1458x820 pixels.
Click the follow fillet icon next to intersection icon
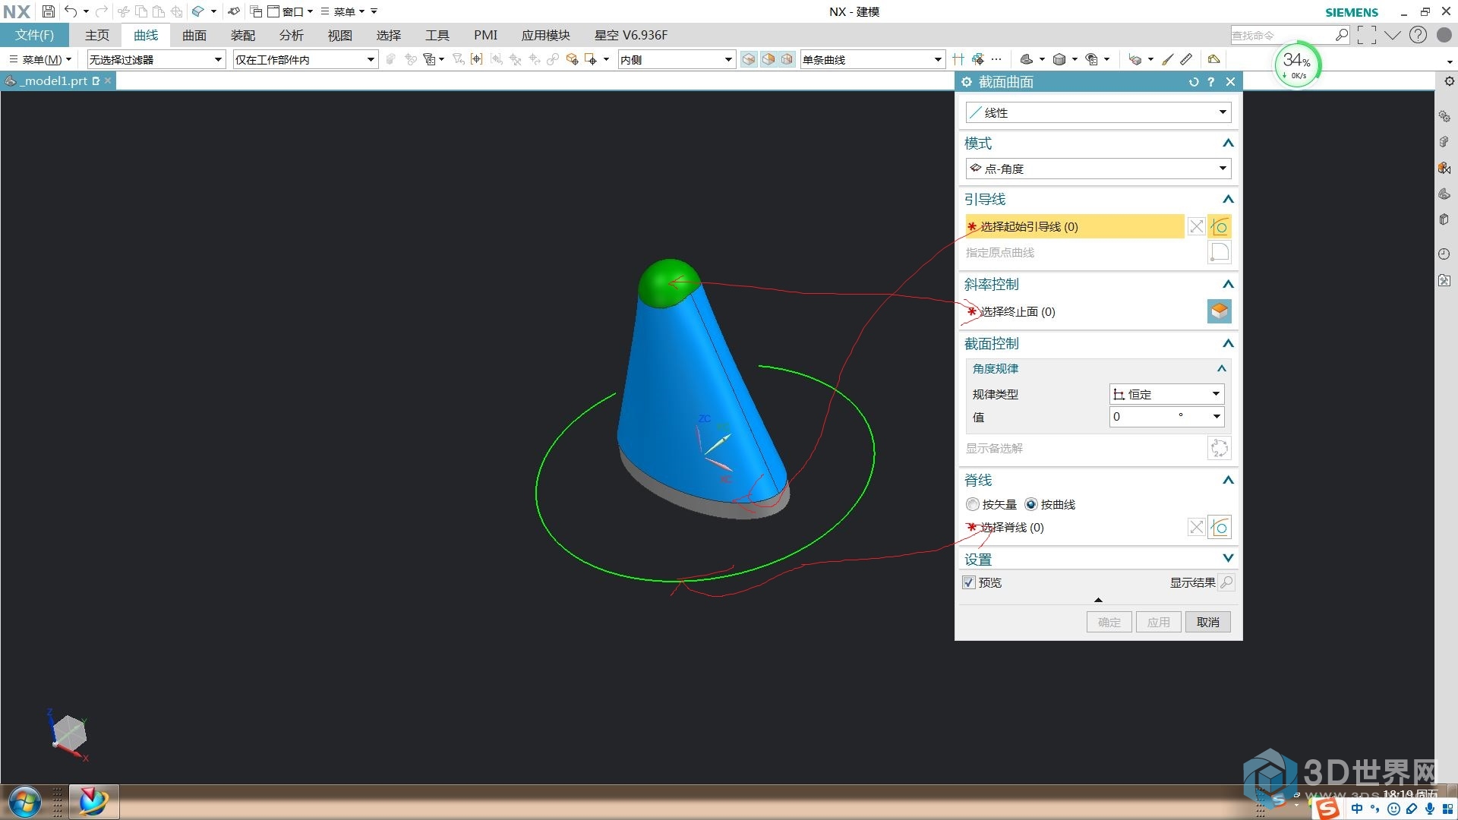click(978, 59)
